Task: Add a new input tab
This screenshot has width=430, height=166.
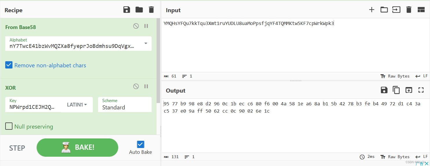Action: tap(372, 10)
